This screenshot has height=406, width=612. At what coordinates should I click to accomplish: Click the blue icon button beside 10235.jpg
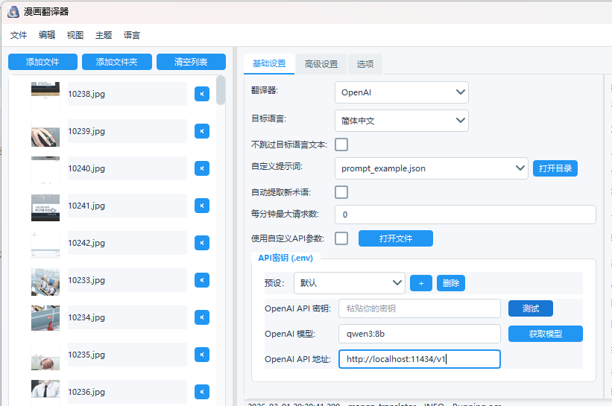tap(202, 355)
